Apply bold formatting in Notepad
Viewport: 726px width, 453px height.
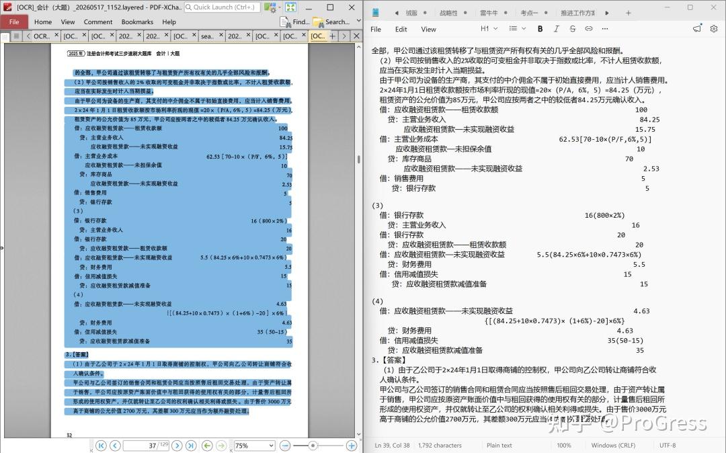click(x=540, y=29)
